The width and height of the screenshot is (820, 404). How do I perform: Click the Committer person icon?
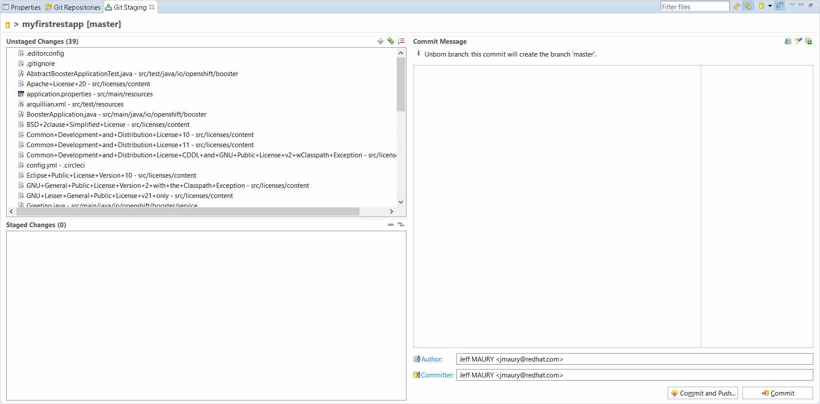417,375
